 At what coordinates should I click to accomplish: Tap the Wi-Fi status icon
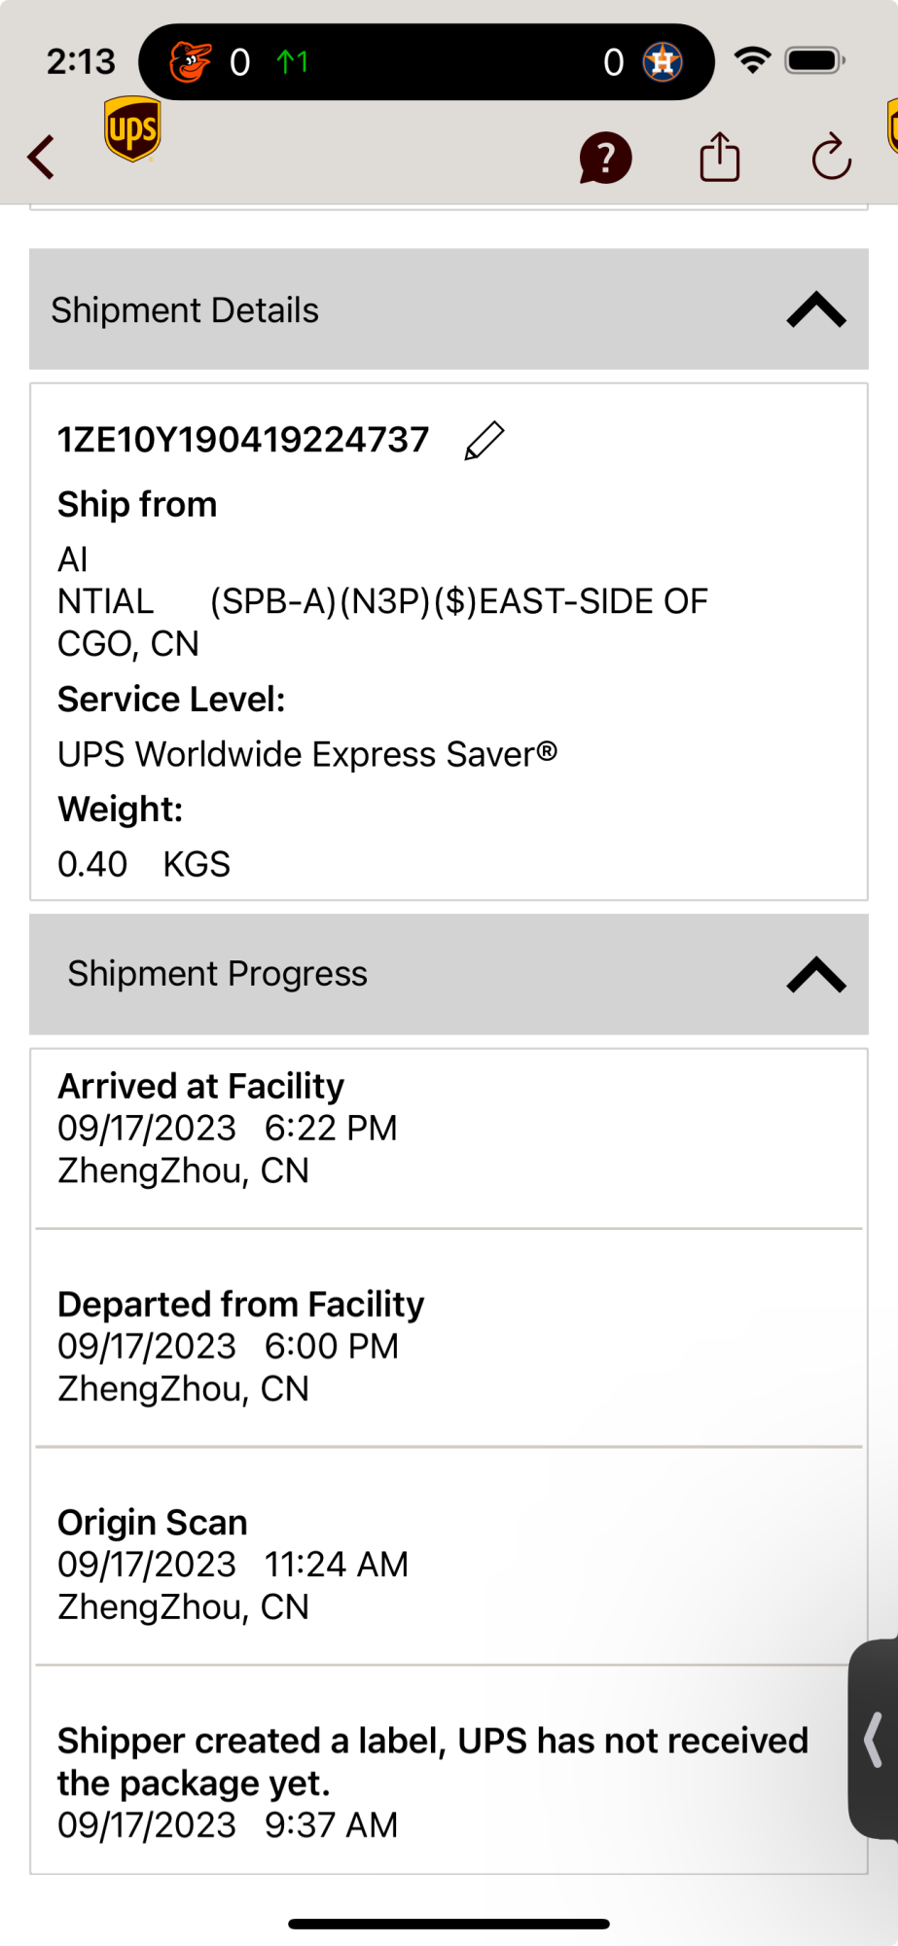click(752, 60)
